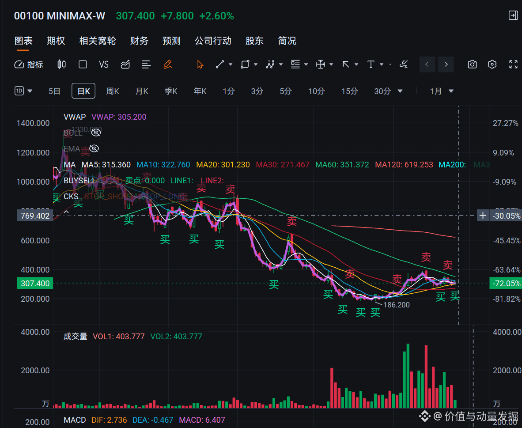522x428 pixels.
Task: Switch to the 图表 tab
Action: pyautogui.click(x=23, y=41)
